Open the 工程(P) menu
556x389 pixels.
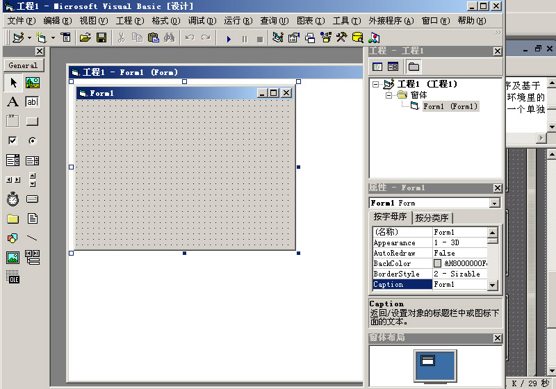tap(130, 21)
